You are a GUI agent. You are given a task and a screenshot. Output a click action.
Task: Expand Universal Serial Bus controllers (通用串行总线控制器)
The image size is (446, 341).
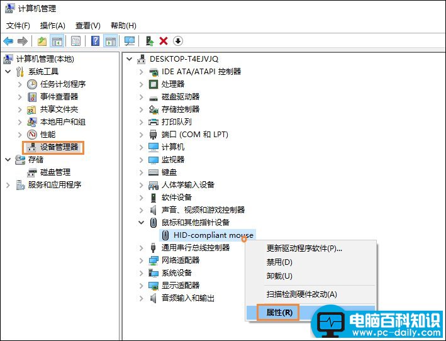[x=141, y=248]
